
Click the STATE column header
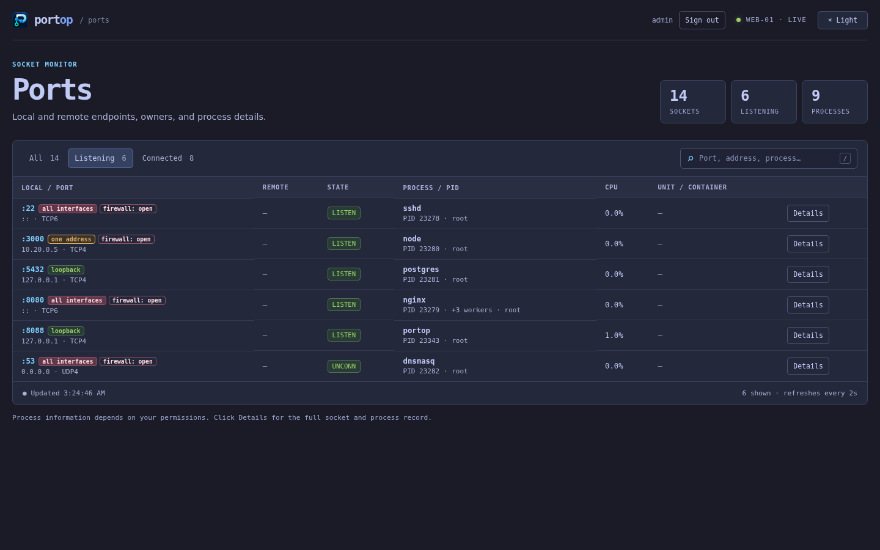click(x=338, y=188)
